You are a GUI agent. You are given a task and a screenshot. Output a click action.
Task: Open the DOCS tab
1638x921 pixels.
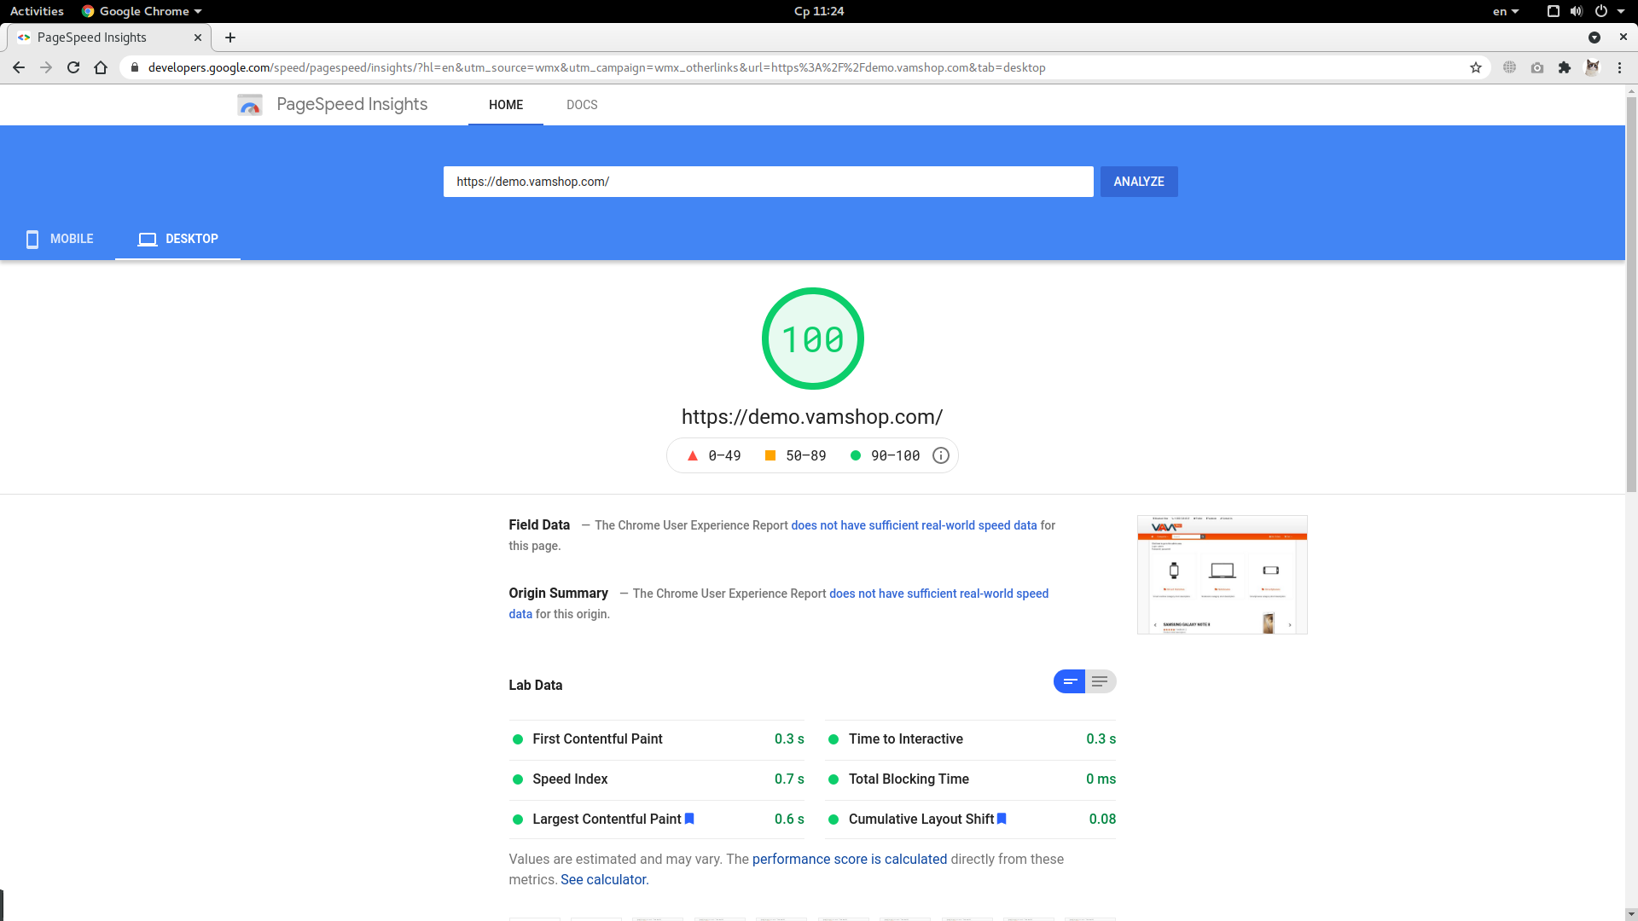[582, 105]
